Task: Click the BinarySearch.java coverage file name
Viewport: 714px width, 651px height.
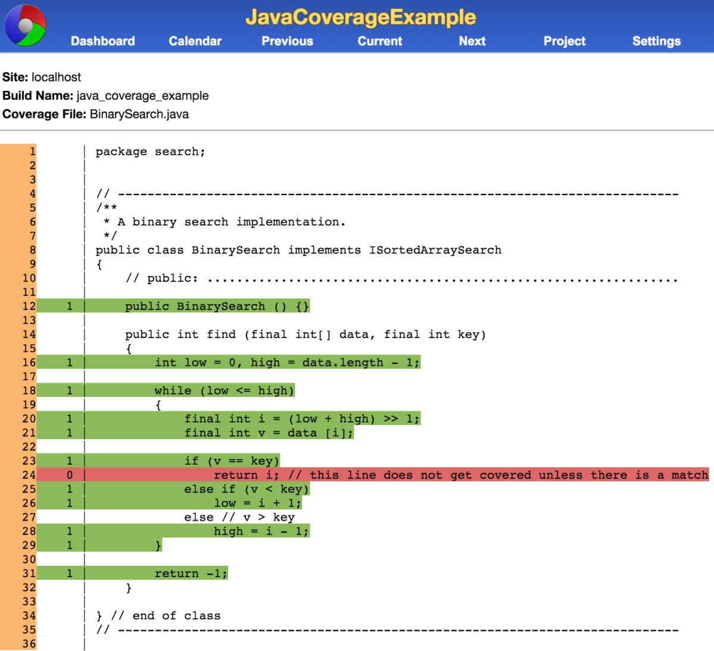Action: tap(137, 114)
